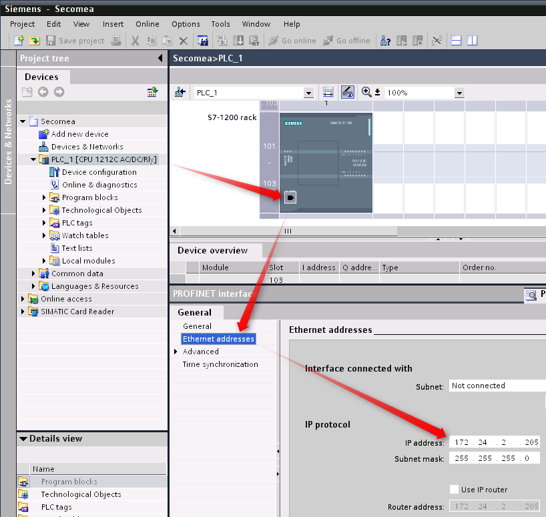Open the Project menu
Viewport: 546px width, 517px height.
click(22, 24)
